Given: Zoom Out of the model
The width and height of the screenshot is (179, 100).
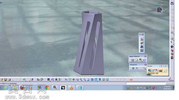Looking at the screenshot, I should pyautogui.click(x=85, y=80).
